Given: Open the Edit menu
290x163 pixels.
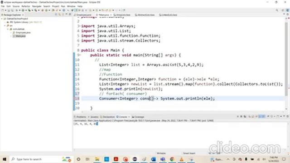Looking at the screenshot, I should pos(9,6).
